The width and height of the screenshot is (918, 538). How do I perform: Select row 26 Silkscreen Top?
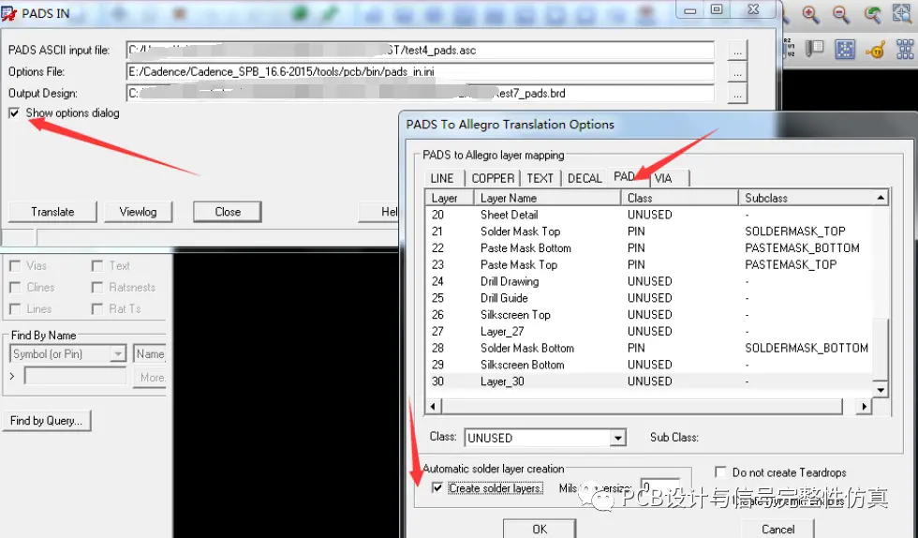(650, 315)
